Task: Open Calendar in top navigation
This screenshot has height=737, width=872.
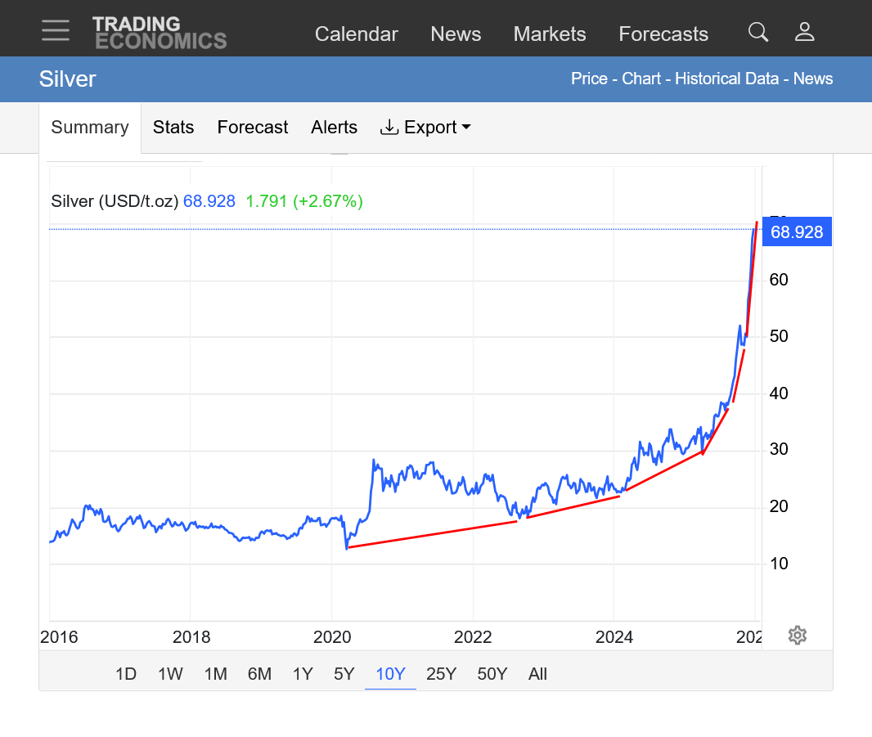Action: pyautogui.click(x=356, y=34)
